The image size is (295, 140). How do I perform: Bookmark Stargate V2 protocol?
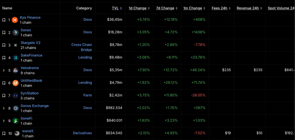(x=4, y=45)
